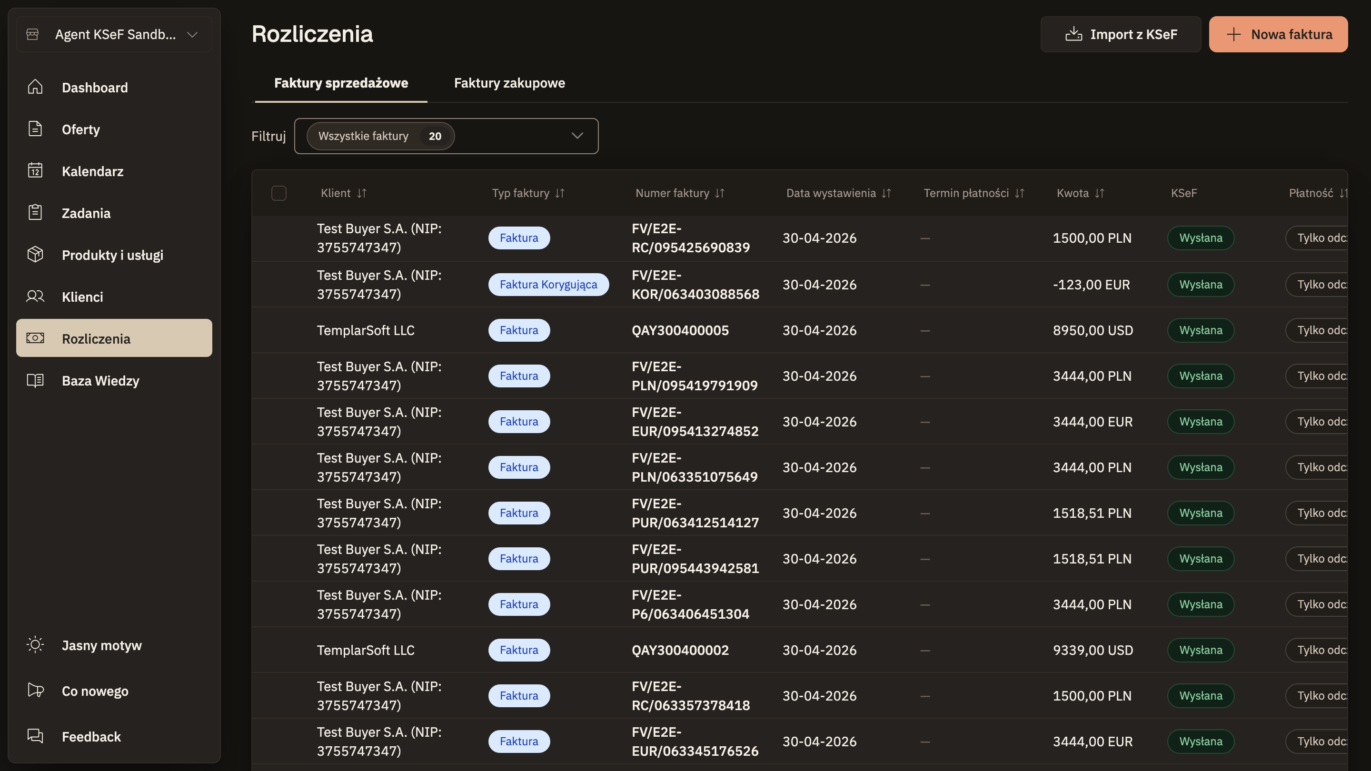Open Co nowego link
Screen dimensions: 1371x771
pos(114,691)
